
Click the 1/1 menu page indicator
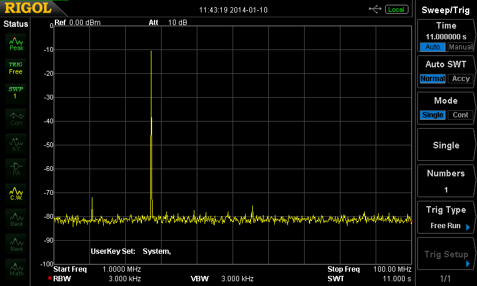(x=445, y=278)
